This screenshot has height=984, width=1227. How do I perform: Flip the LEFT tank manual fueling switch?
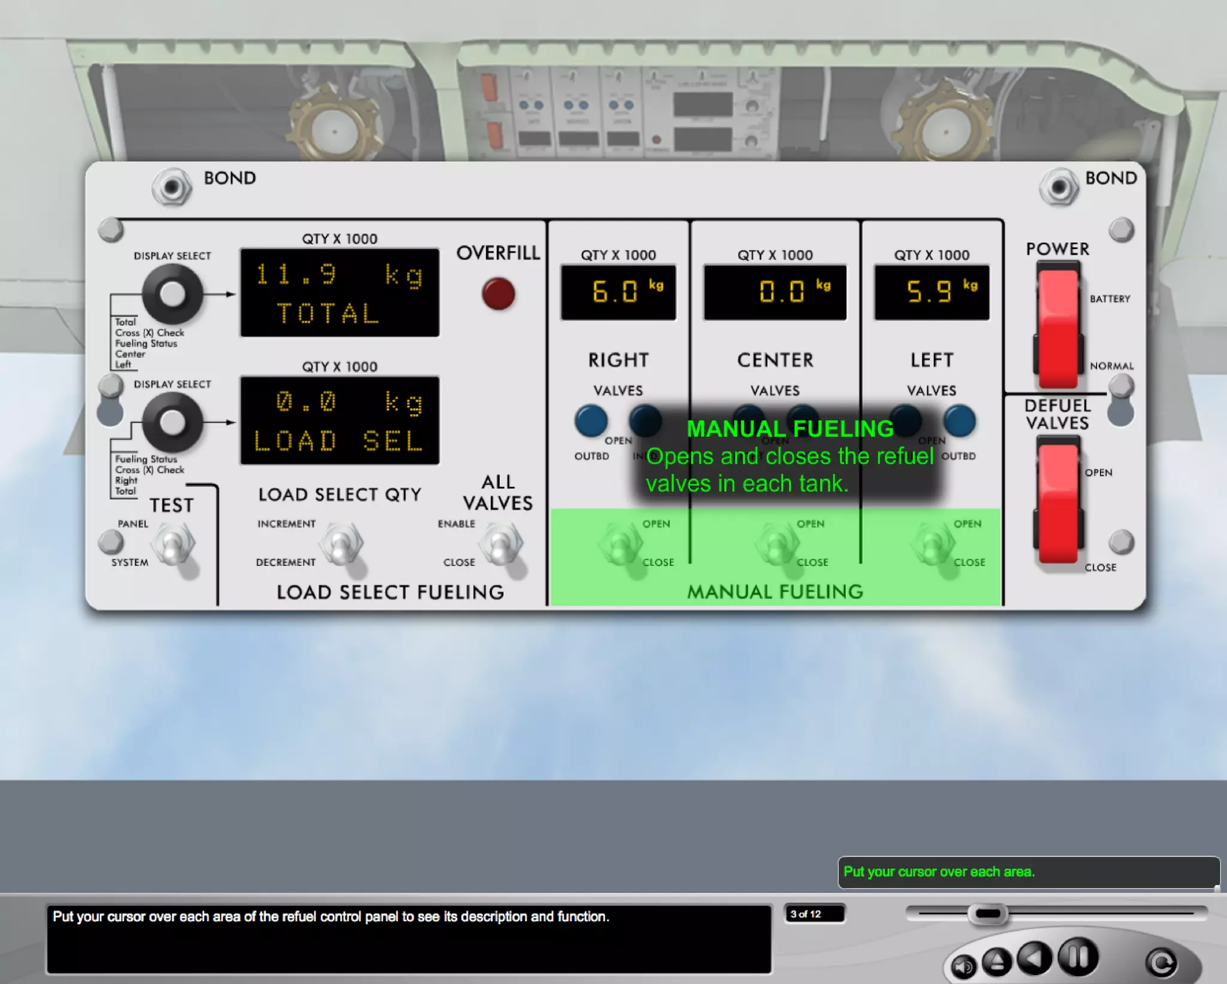pyautogui.click(x=933, y=543)
